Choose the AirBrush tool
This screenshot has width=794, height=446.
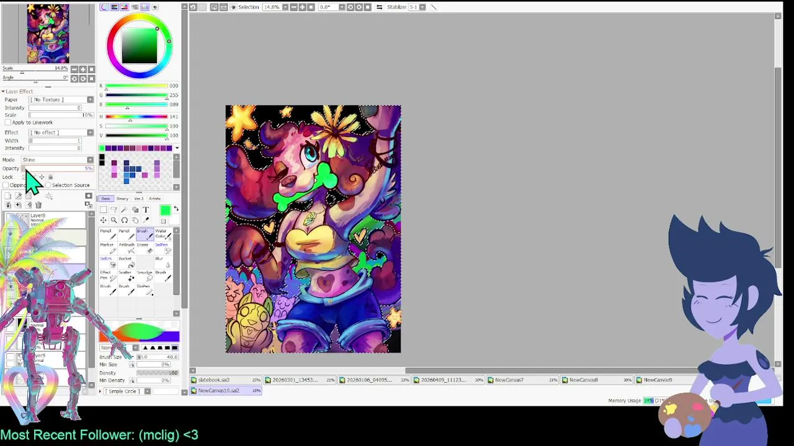(127, 248)
